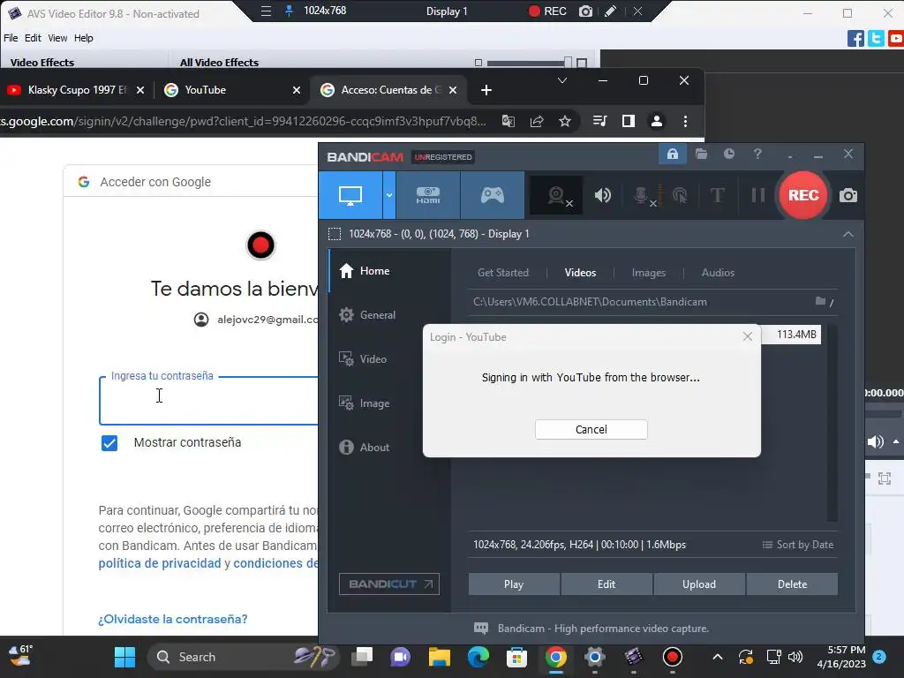The width and height of the screenshot is (904, 678).
Task: Toggle mouse click effect icon
Action: (681, 195)
